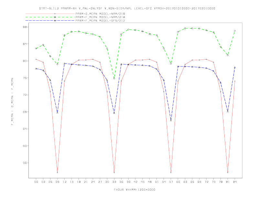Click the x-axis tick label 57
This screenshot has width=256, height=198.
171,182
